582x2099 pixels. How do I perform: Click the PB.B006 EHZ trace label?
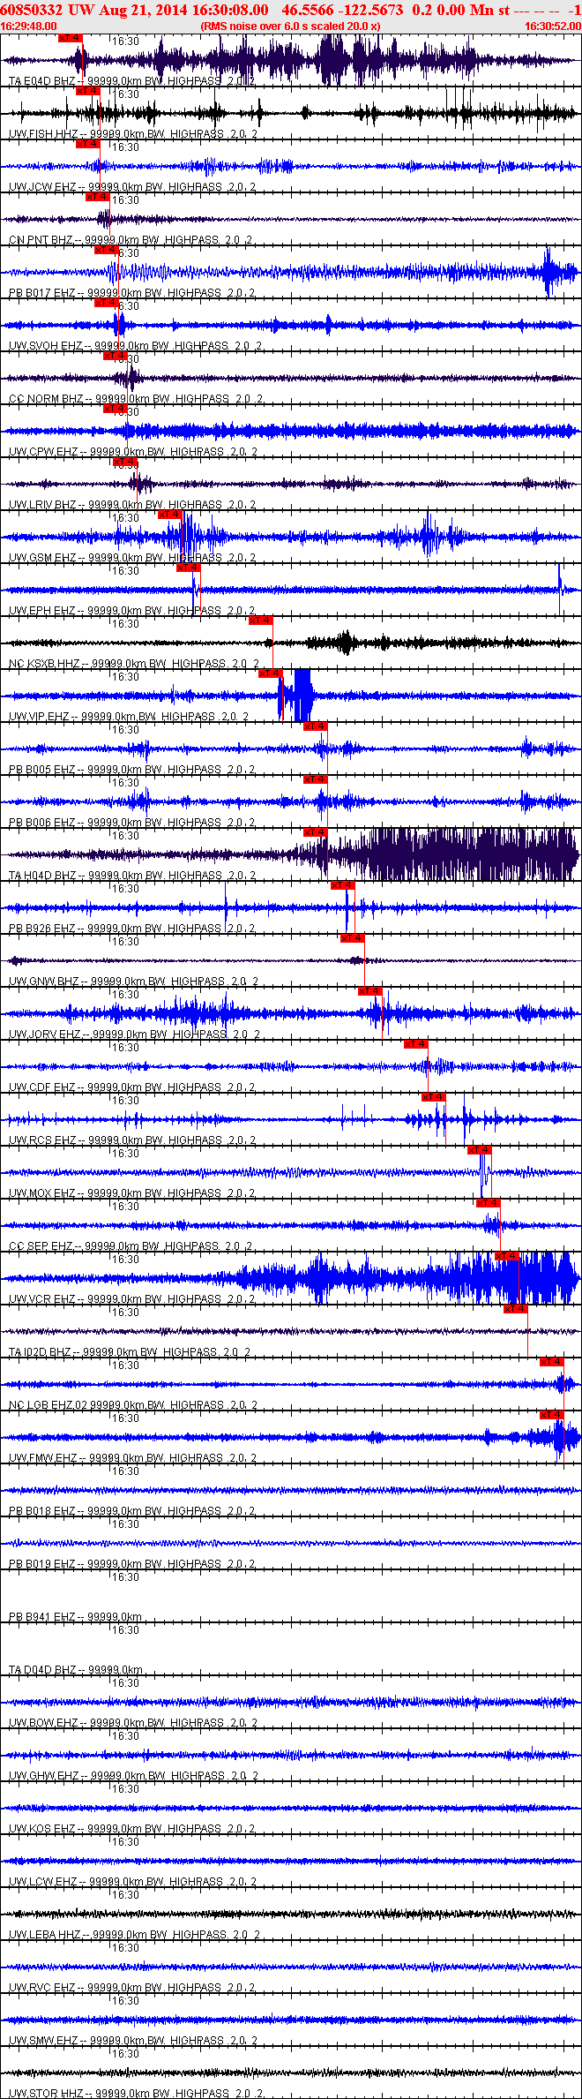click(x=131, y=823)
